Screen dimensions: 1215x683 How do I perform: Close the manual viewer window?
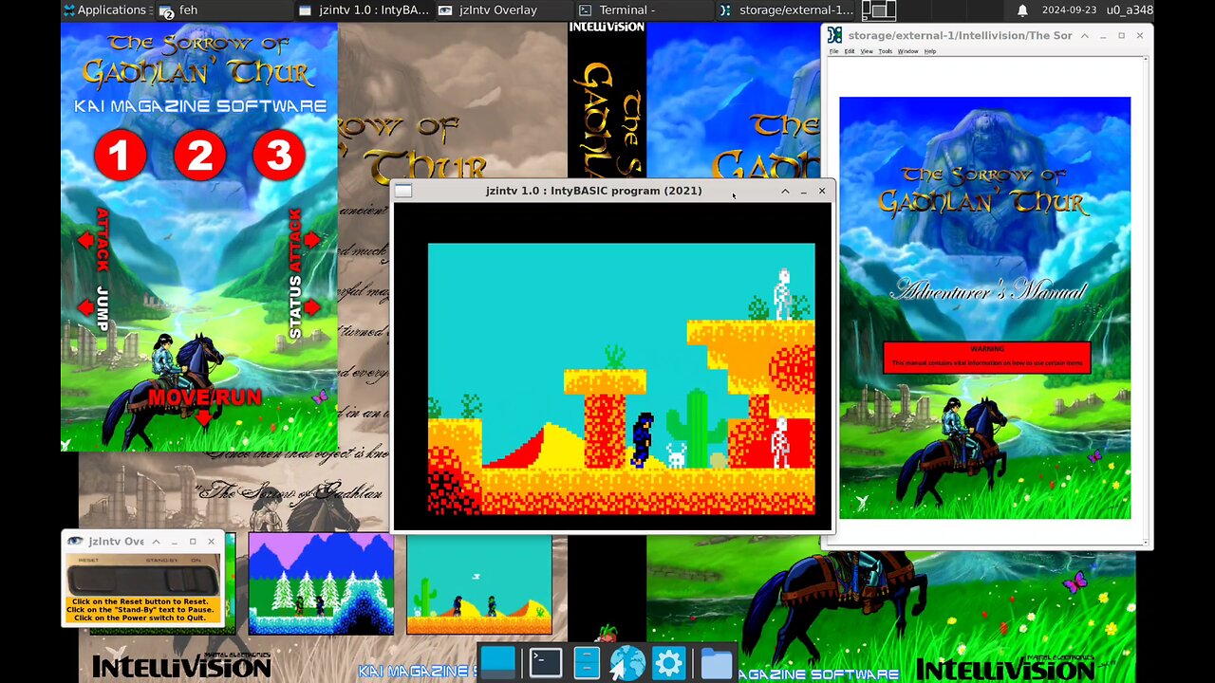click(x=1140, y=35)
